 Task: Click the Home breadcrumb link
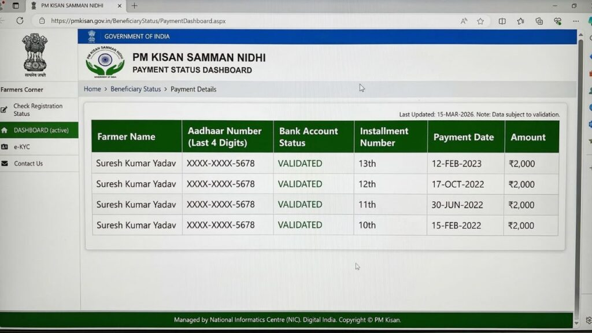pos(92,89)
